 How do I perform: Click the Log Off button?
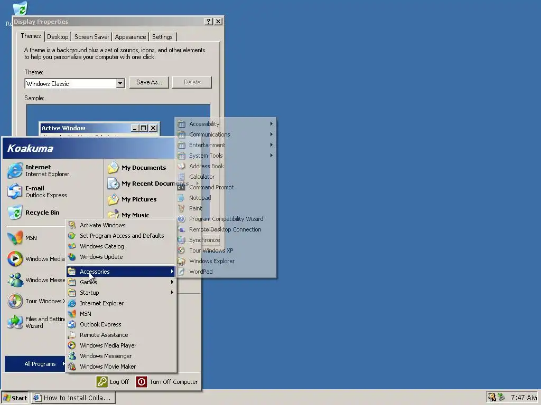pyautogui.click(x=113, y=382)
